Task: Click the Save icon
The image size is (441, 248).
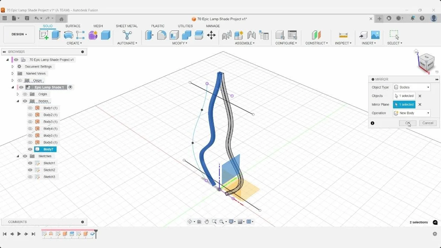Action: pos(27,18)
